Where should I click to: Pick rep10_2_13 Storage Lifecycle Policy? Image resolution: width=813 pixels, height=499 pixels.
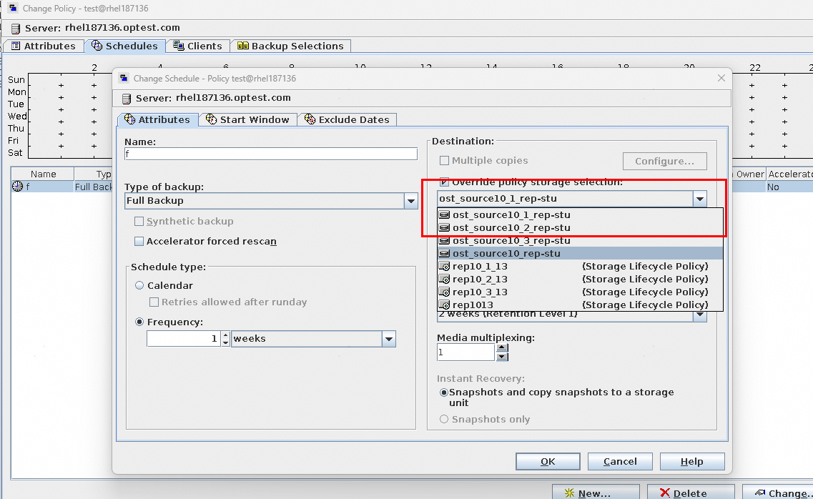coord(580,280)
